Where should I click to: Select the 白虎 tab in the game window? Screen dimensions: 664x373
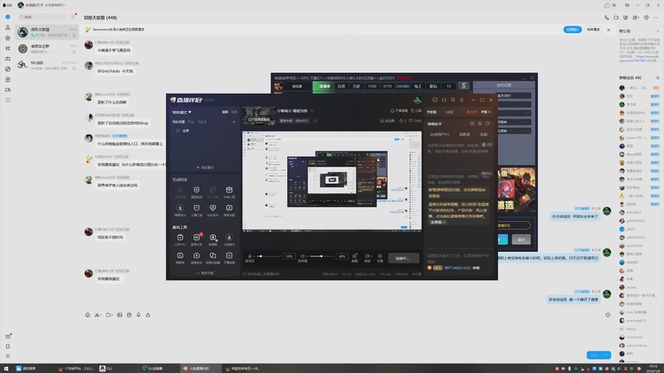[x=341, y=86]
